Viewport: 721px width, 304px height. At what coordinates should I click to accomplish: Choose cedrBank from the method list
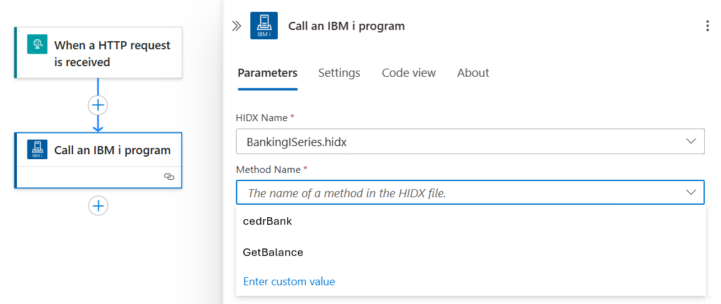pos(267,221)
